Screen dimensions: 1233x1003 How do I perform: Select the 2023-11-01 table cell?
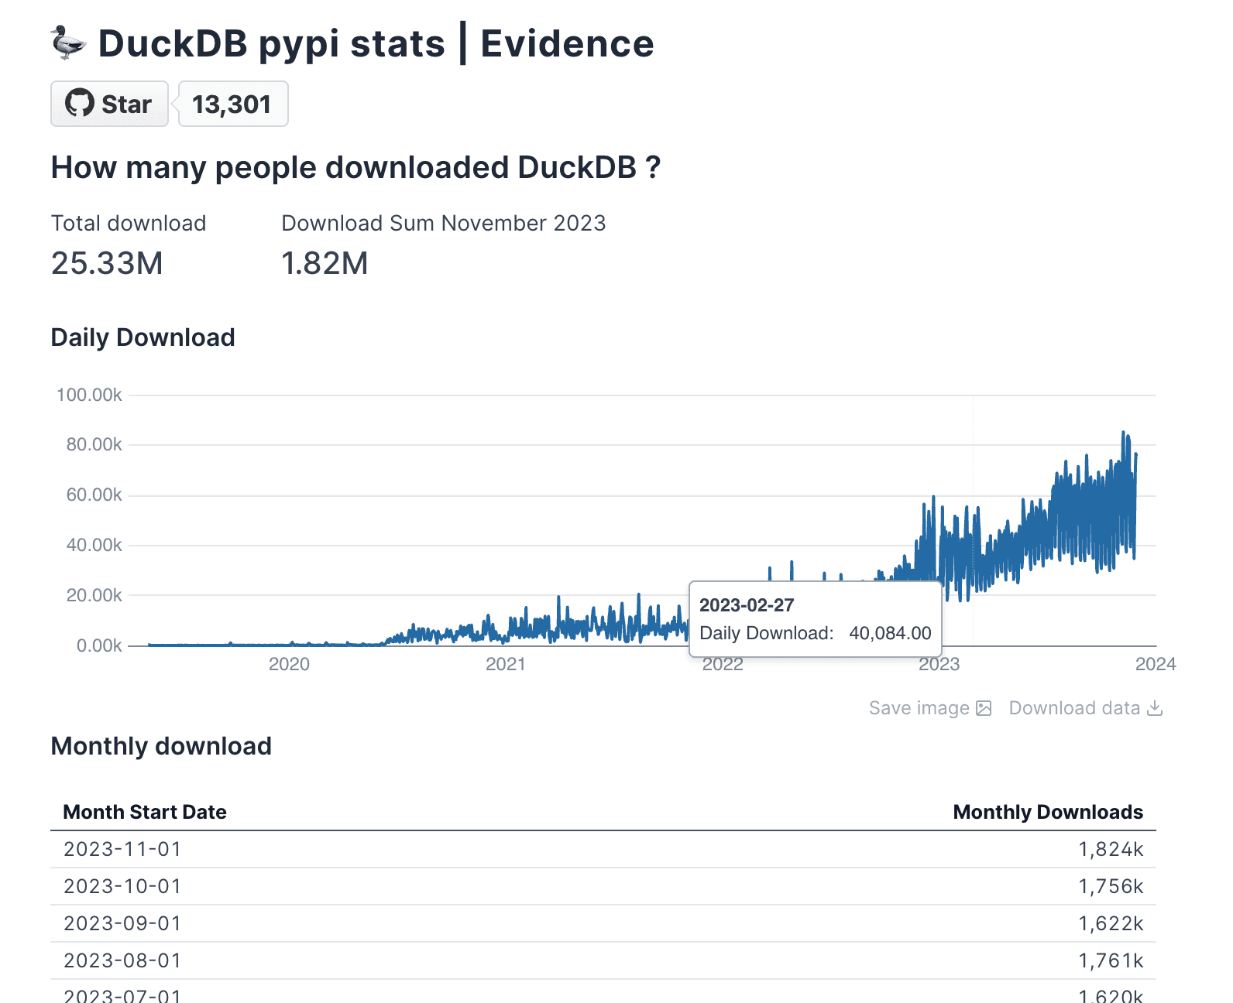[x=122, y=849]
